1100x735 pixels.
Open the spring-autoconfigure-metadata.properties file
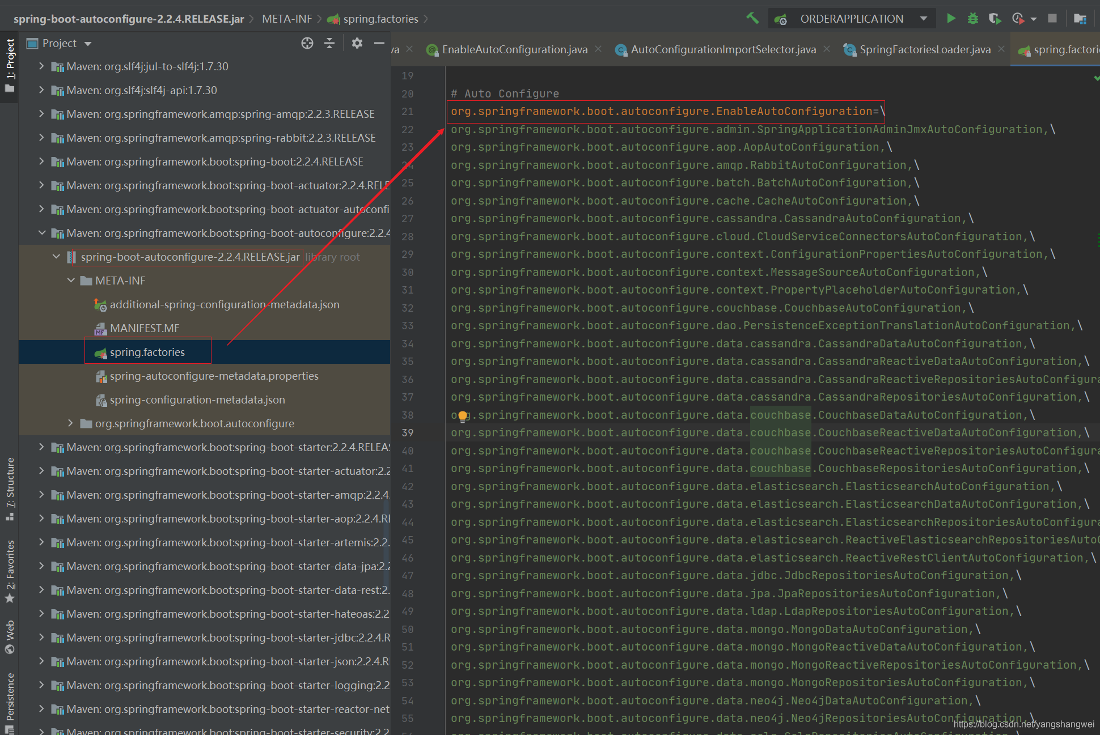214,376
